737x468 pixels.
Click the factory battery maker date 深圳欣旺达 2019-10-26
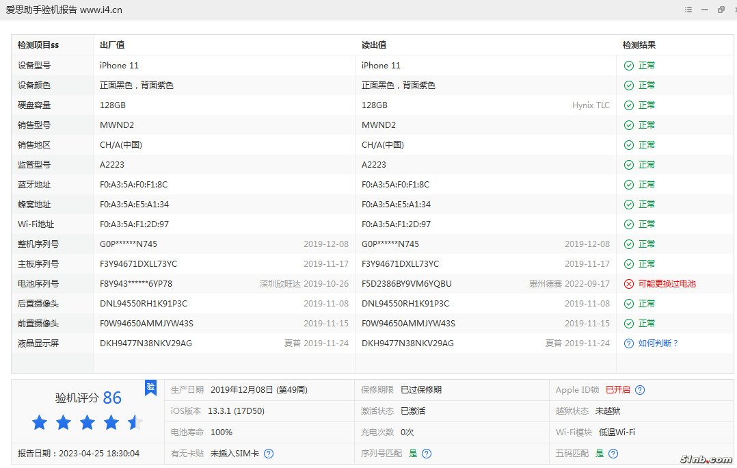point(304,284)
